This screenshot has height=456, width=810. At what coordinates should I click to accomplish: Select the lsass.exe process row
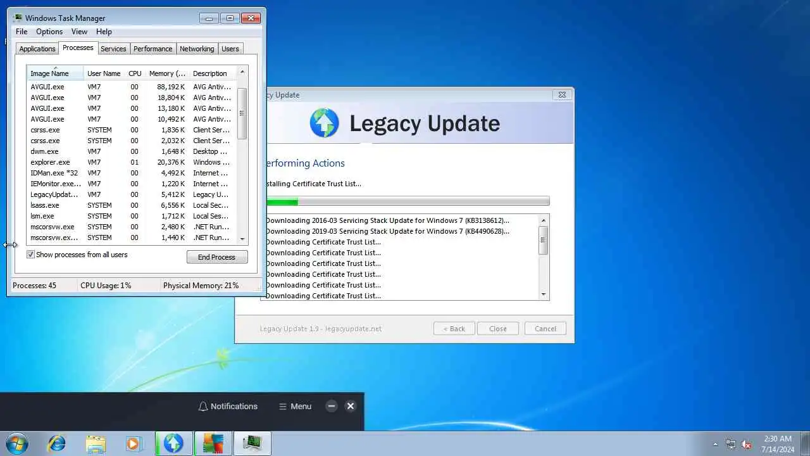(x=132, y=205)
